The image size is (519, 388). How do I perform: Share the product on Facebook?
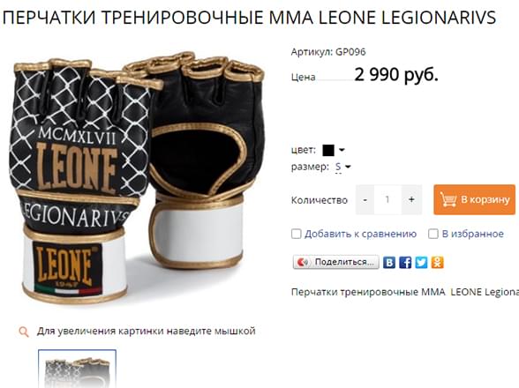(x=405, y=263)
